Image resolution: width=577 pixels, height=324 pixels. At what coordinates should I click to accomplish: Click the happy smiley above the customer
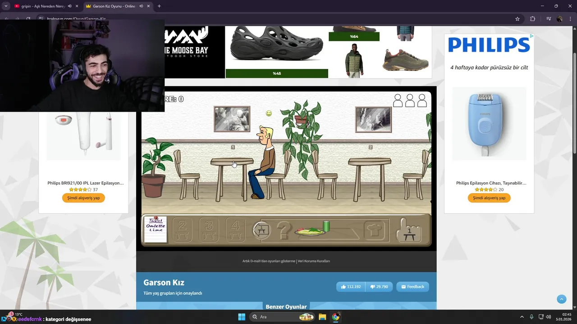269,113
